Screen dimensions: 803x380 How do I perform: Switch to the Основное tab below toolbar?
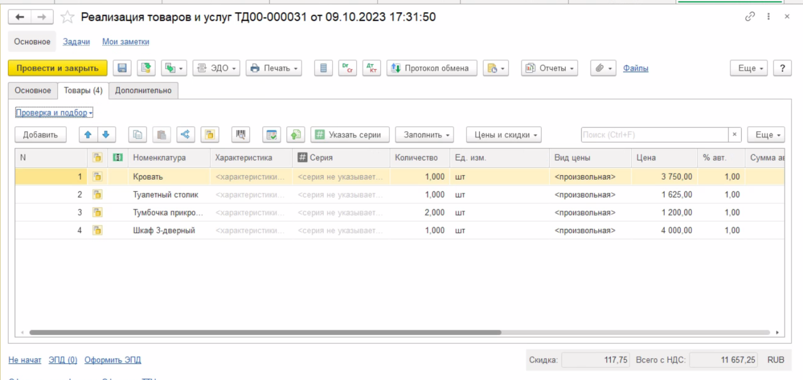[x=33, y=90]
